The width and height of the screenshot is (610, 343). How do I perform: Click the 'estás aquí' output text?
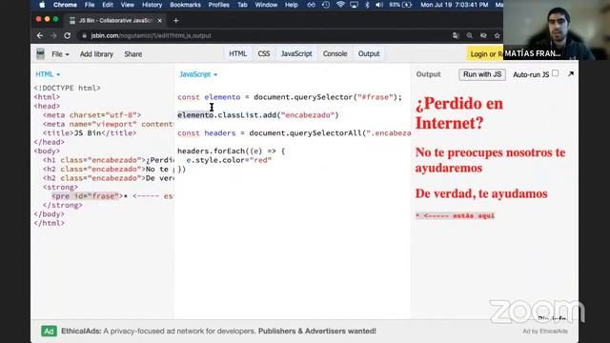click(x=473, y=215)
